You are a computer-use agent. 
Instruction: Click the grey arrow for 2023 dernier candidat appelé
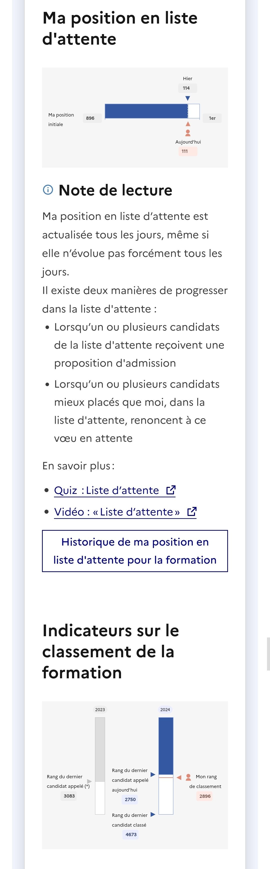point(89,781)
